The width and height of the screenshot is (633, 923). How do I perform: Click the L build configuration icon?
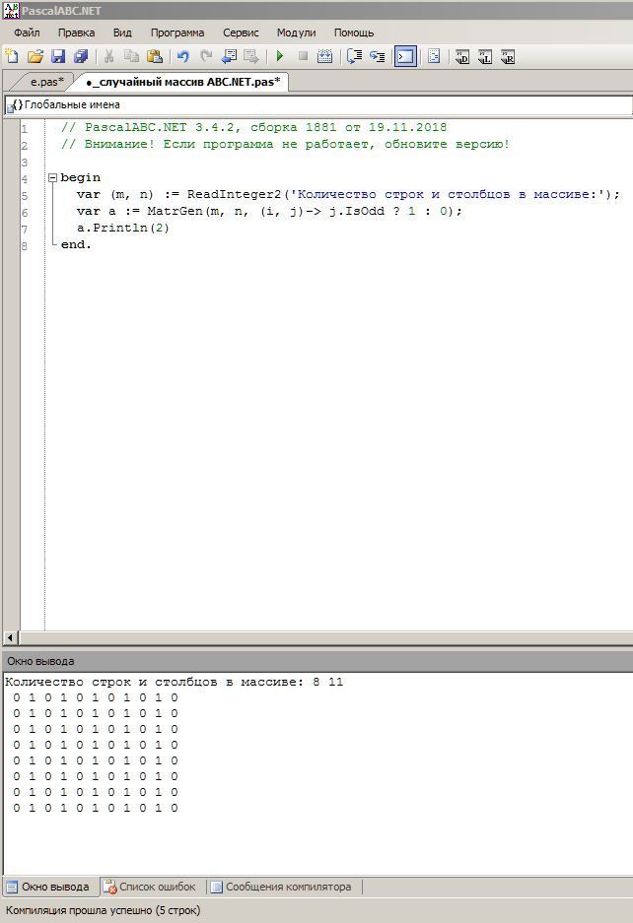point(485,56)
